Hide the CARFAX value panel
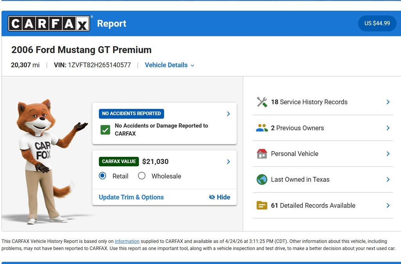The image size is (401, 264). click(220, 197)
